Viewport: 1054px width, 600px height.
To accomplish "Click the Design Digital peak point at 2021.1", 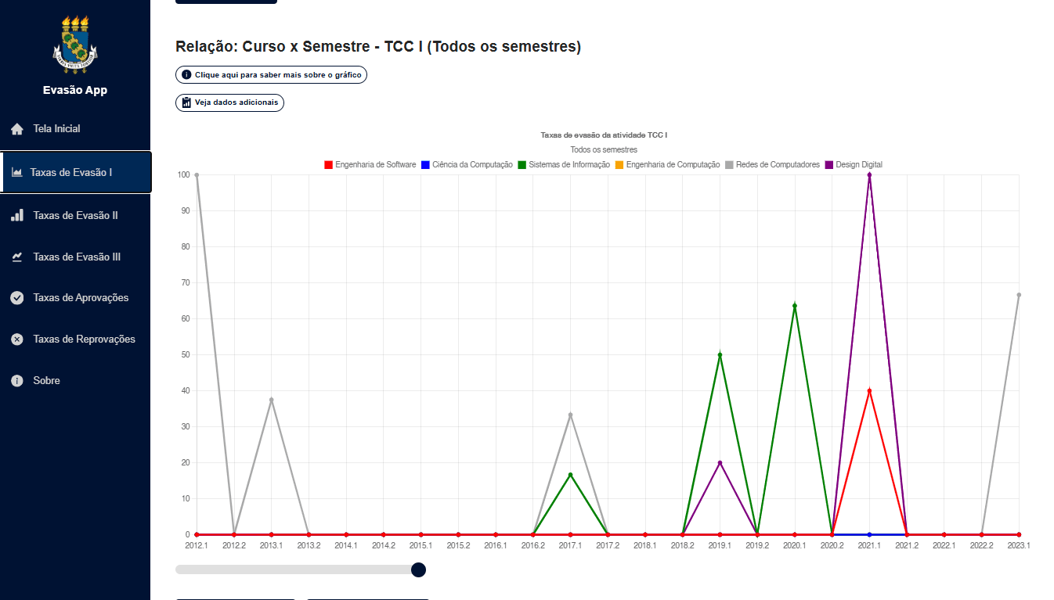I will (869, 175).
